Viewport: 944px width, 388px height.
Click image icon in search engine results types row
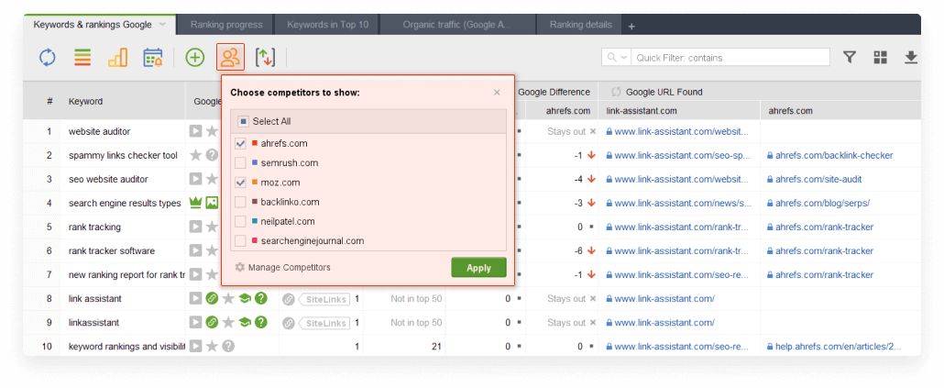click(212, 203)
